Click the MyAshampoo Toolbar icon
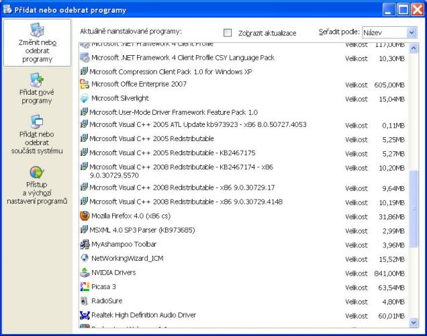This screenshot has width=427, height=336. tap(85, 245)
